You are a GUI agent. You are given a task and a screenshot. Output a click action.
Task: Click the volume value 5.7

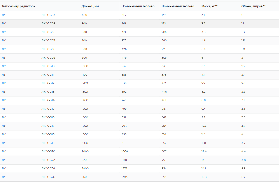[x=243, y=177]
